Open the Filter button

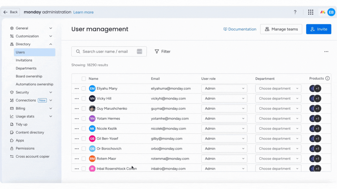(x=162, y=52)
